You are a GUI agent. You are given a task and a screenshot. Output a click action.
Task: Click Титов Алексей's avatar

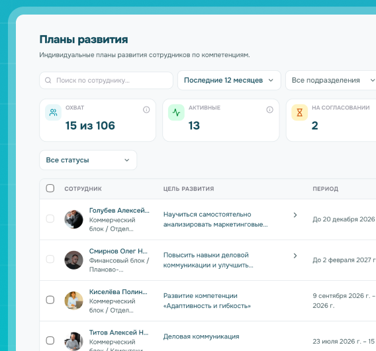(73, 341)
